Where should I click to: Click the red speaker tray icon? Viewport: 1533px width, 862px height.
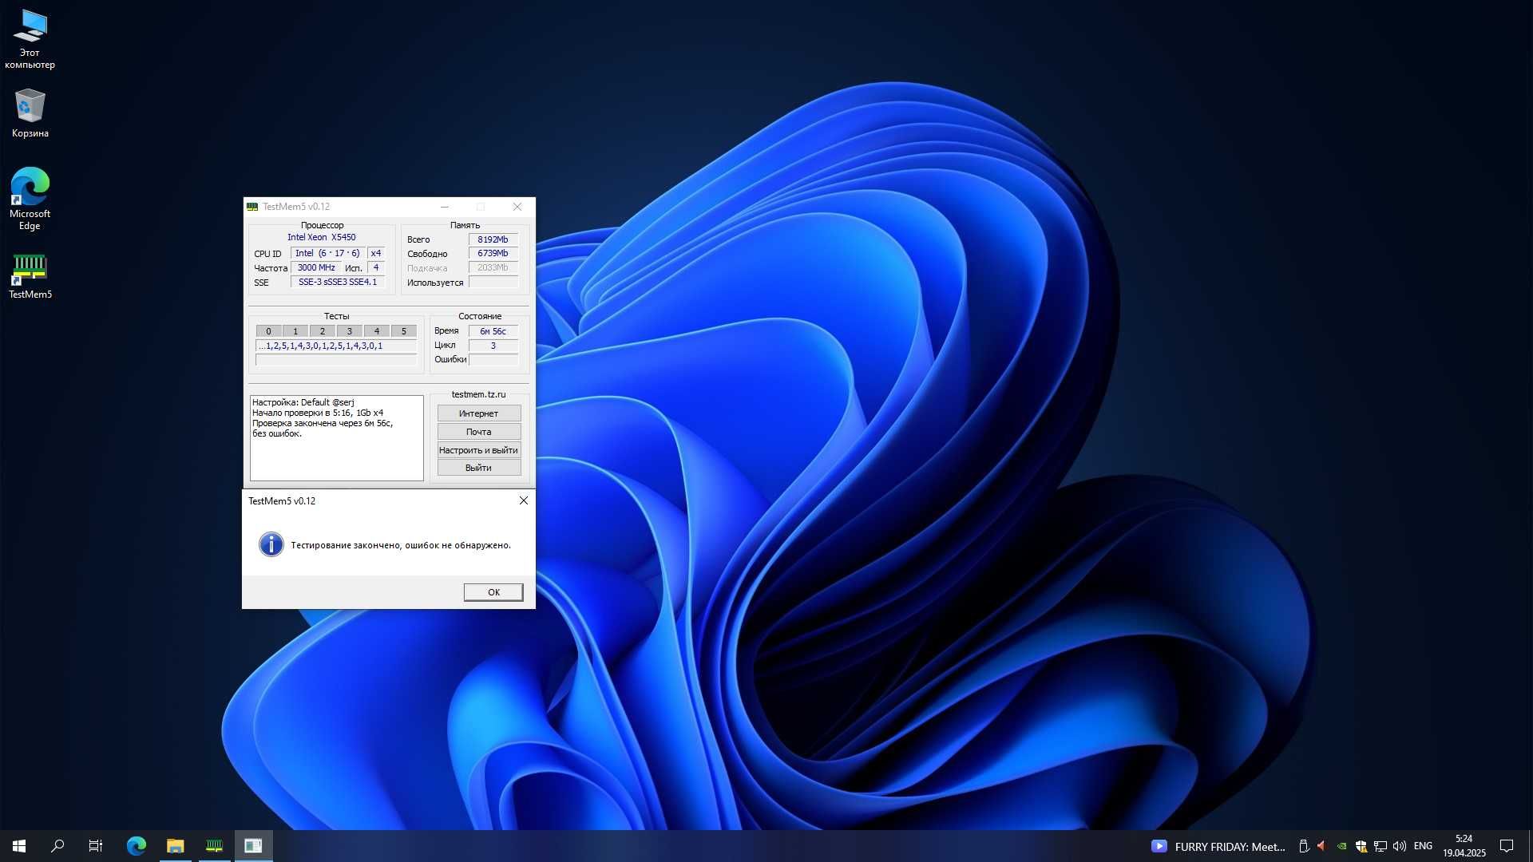click(1322, 846)
